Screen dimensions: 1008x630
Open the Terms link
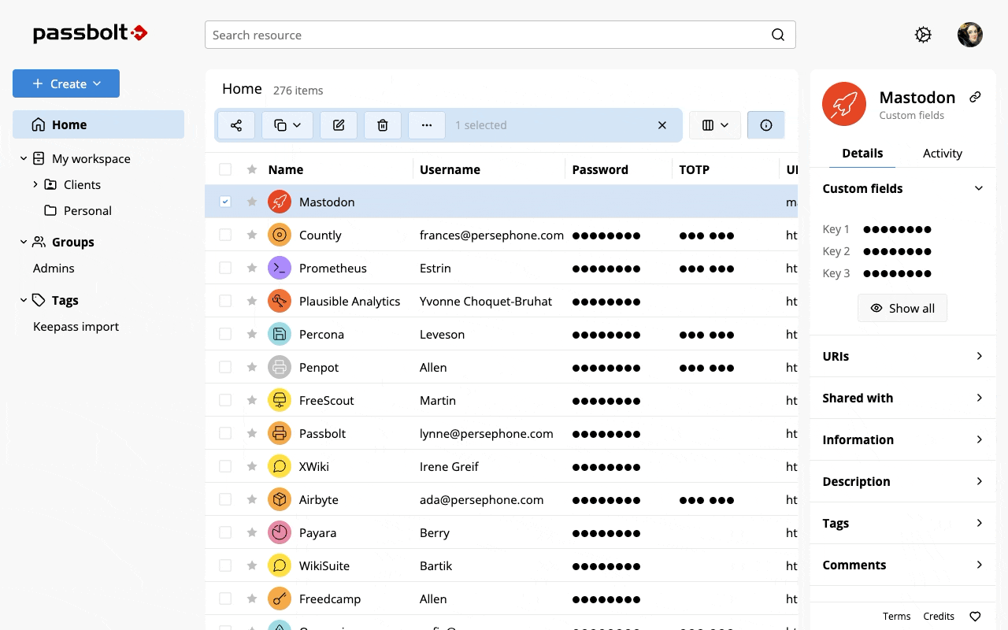click(896, 617)
